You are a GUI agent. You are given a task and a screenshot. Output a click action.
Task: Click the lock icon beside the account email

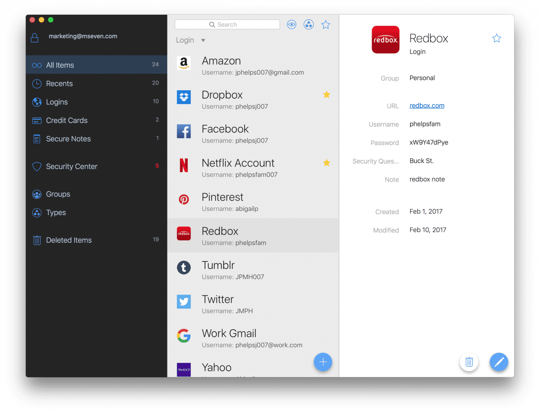(x=35, y=38)
